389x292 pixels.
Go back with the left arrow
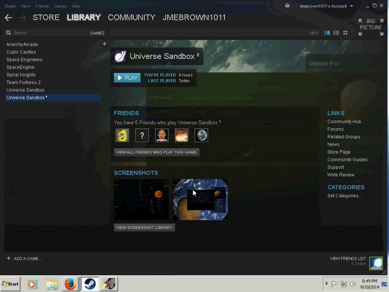pos(9,17)
